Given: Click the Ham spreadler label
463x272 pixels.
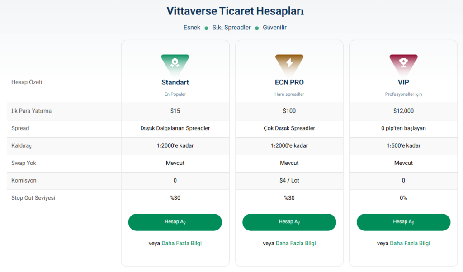Looking at the screenshot, I should click(x=289, y=94).
